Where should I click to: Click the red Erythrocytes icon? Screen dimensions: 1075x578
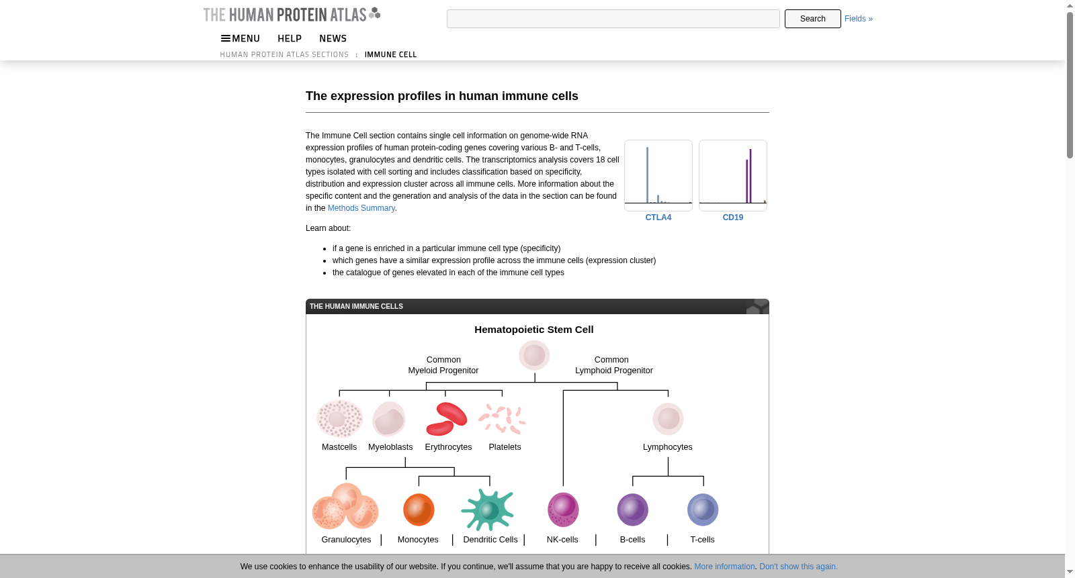click(447, 419)
